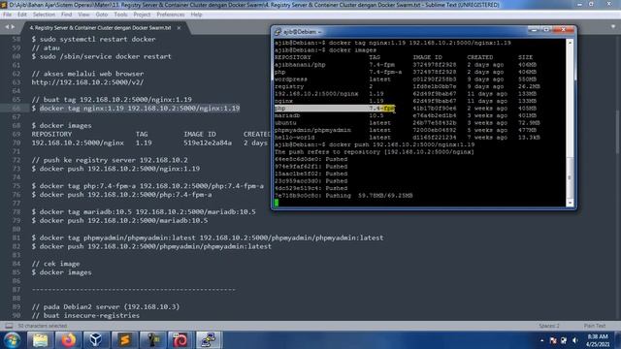This screenshot has width=621, height=349.
Task: Open the Preferences menu
Action: point(171,15)
